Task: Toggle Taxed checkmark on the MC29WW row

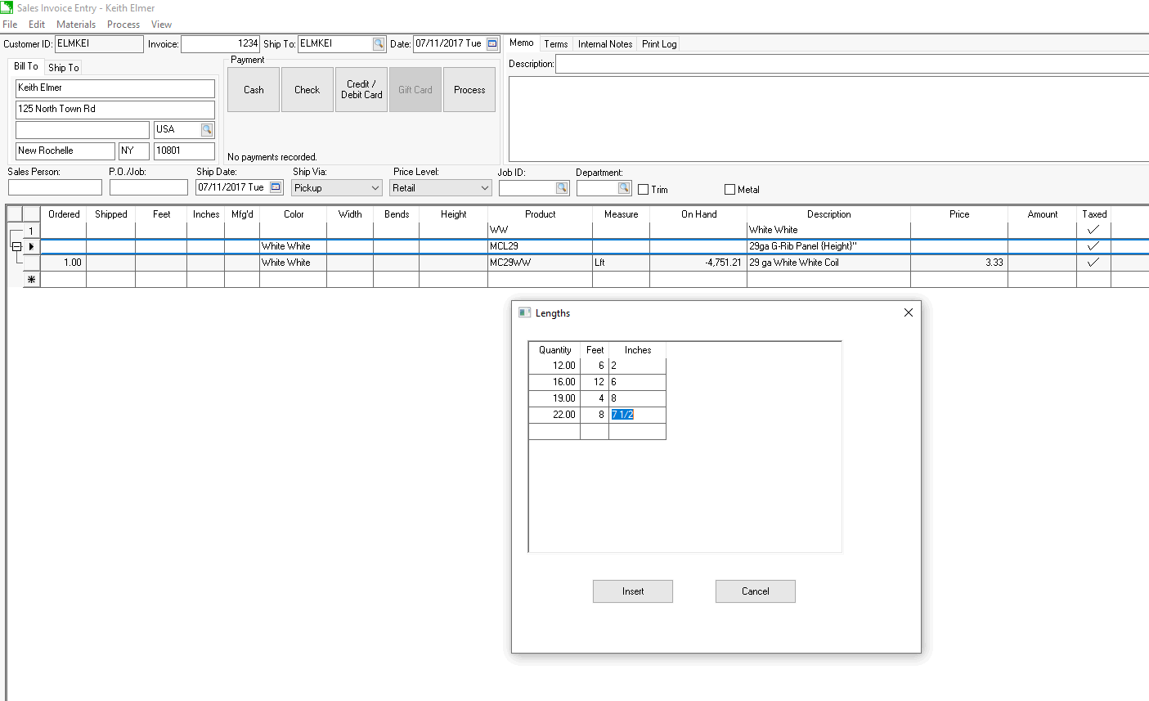Action: (1093, 263)
